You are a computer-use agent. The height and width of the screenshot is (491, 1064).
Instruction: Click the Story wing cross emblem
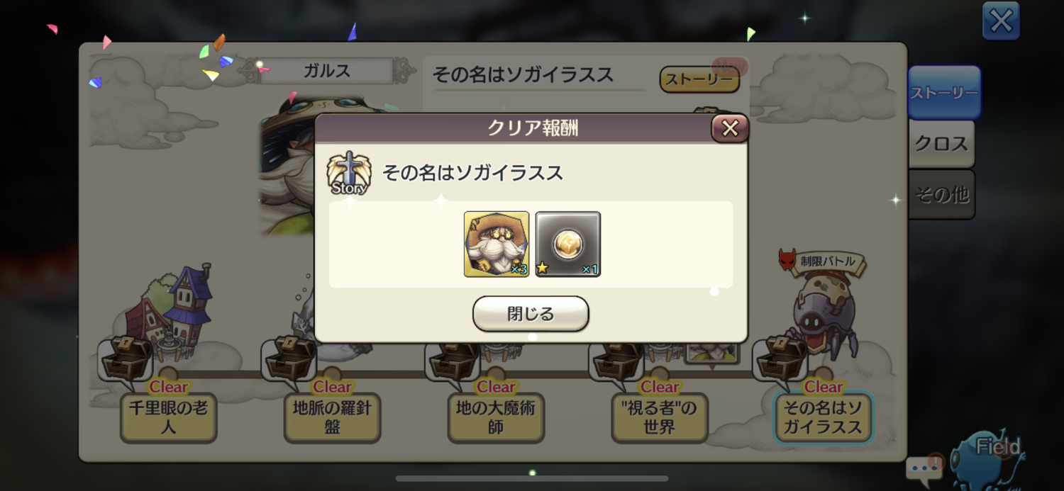348,173
